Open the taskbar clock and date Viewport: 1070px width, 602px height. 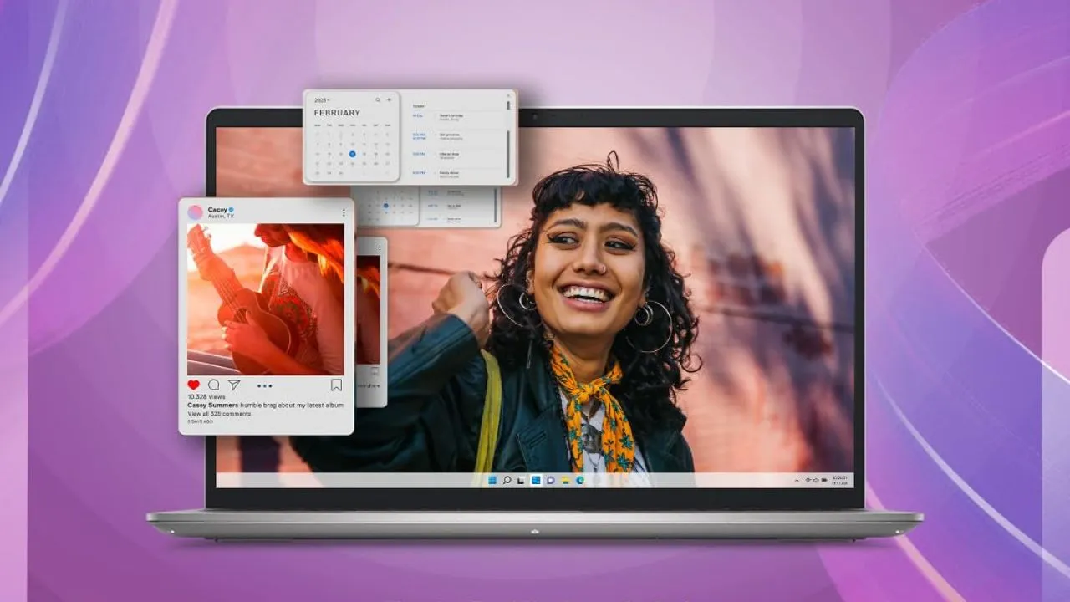coord(840,481)
